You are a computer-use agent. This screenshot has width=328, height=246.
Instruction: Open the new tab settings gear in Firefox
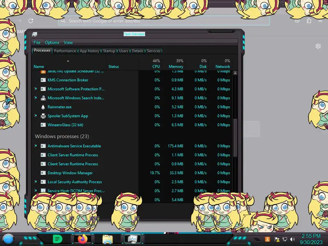tap(318, 46)
